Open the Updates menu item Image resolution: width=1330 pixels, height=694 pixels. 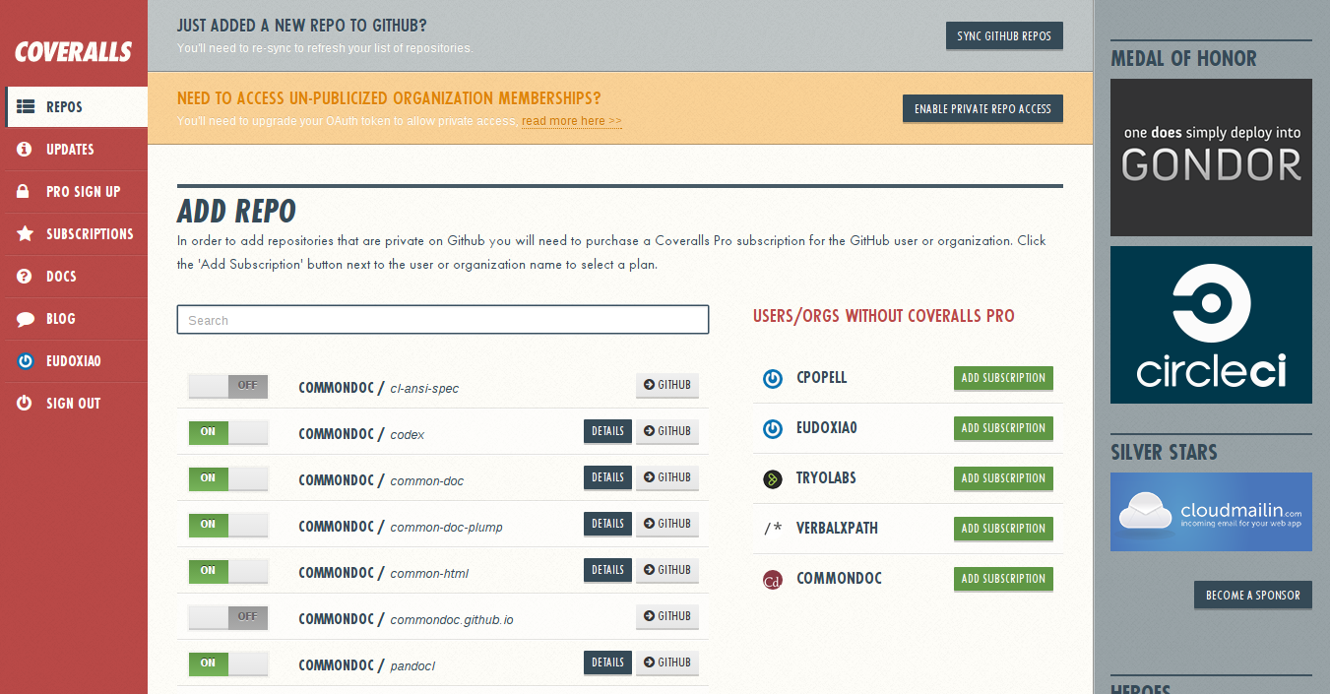pos(74,149)
